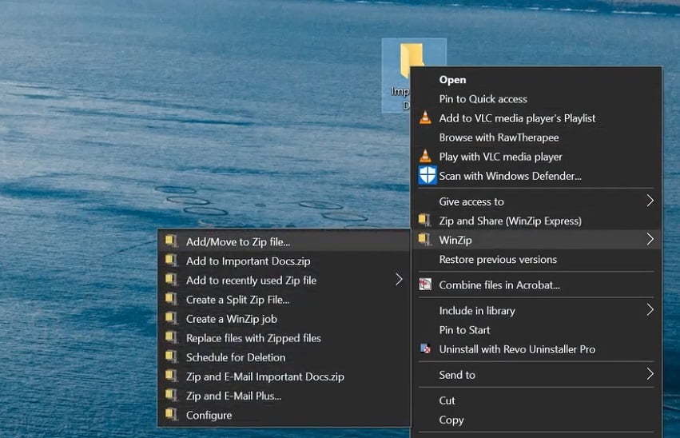680x438 pixels.
Task: Click the Acrobat icon beside Combine files
Action: tap(425, 285)
